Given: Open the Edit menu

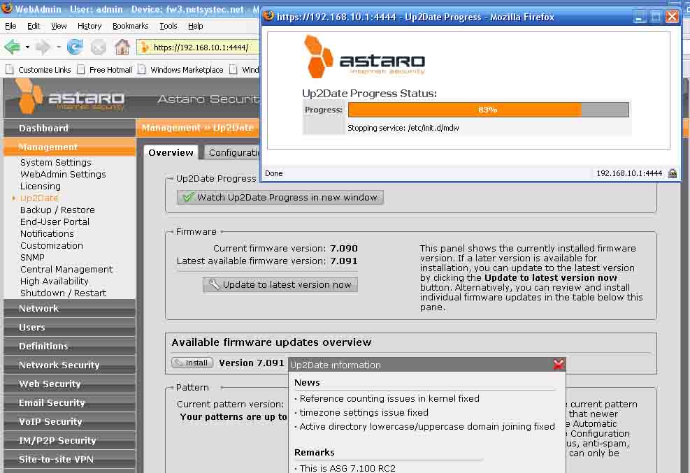Looking at the screenshot, I should pos(34,26).
